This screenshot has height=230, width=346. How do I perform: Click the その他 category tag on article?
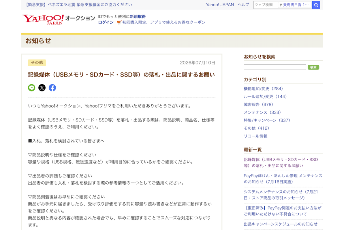tap(37, 63)
